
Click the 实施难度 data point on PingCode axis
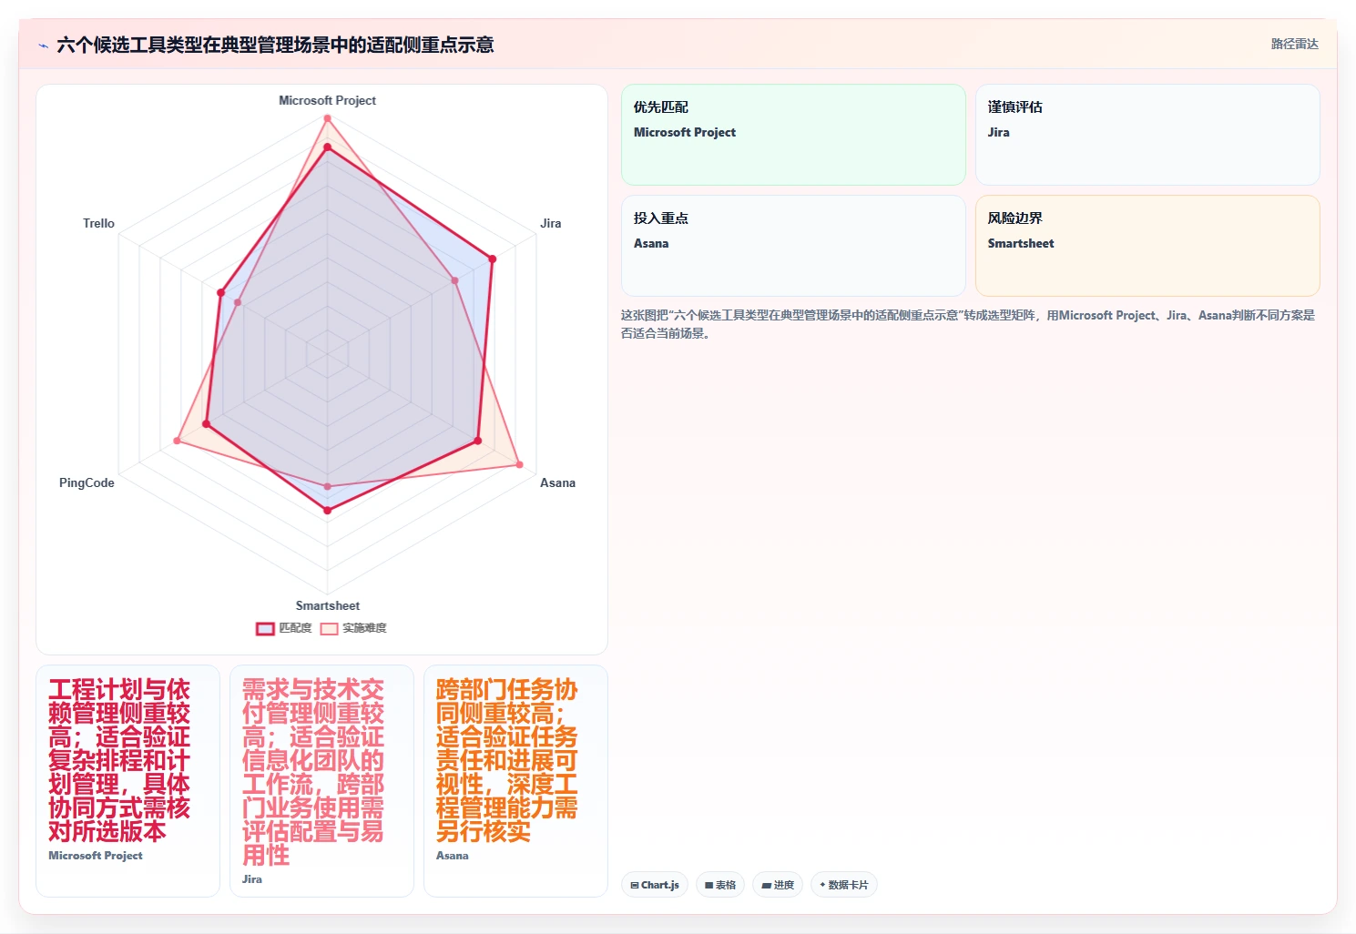point(177,442)
